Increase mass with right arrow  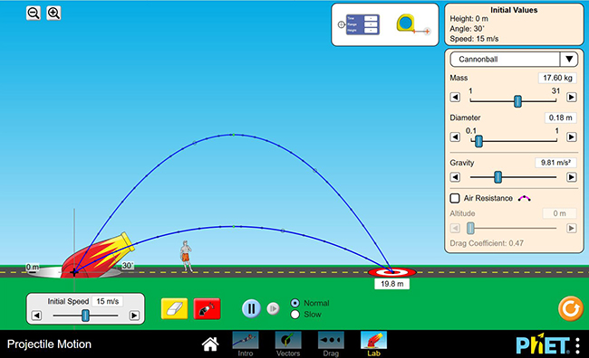coord(572,97)
